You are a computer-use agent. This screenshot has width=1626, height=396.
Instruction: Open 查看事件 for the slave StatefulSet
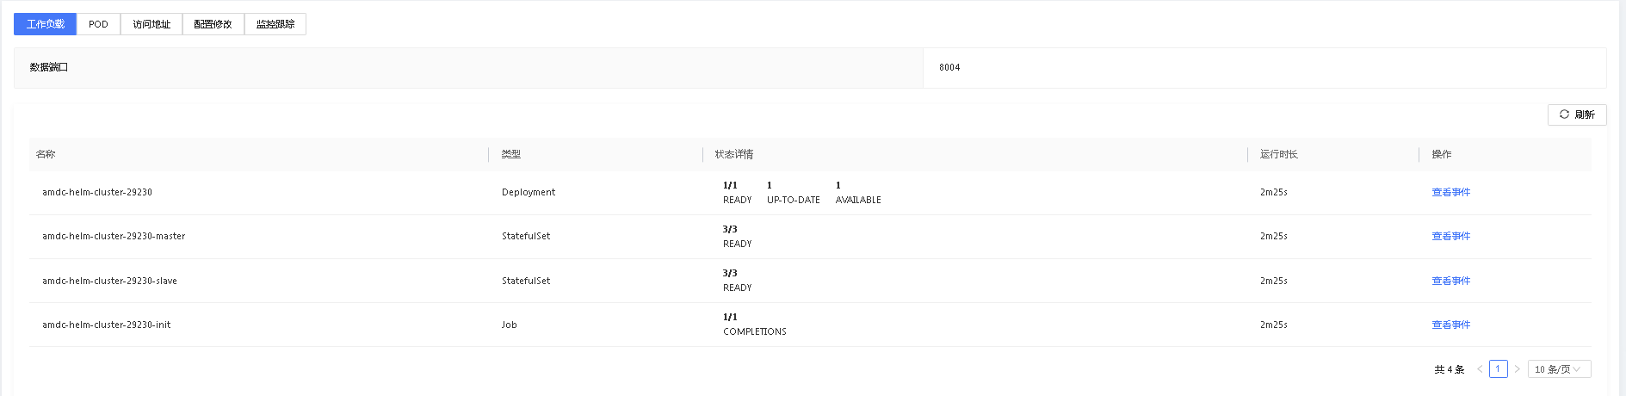point(1450,282)
